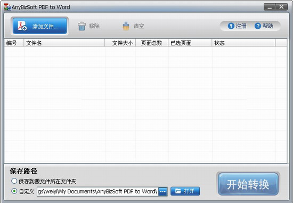
Task: Sort by the 文件名 column header
Action: click(x=64, y=43)
